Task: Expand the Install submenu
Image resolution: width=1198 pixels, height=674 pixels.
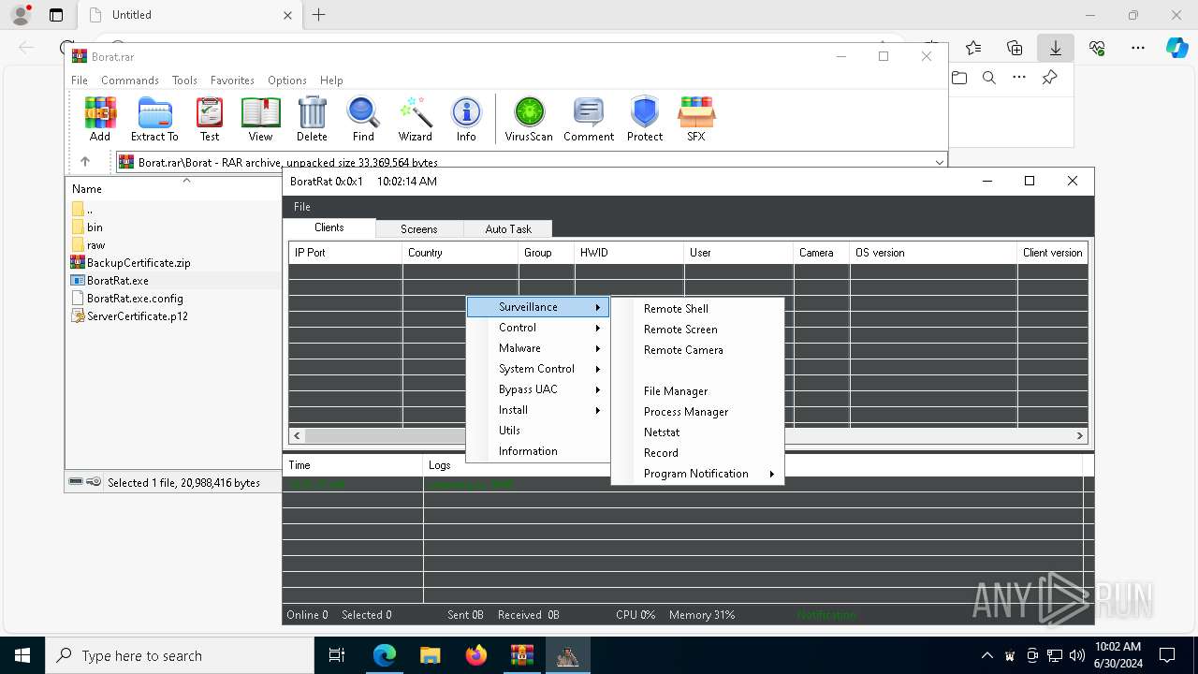Action: [537, 410]
